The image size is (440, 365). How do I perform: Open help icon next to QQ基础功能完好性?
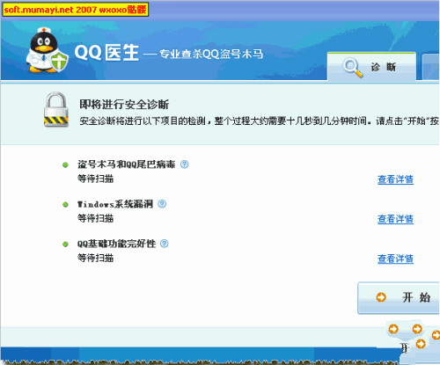[165, 244]
